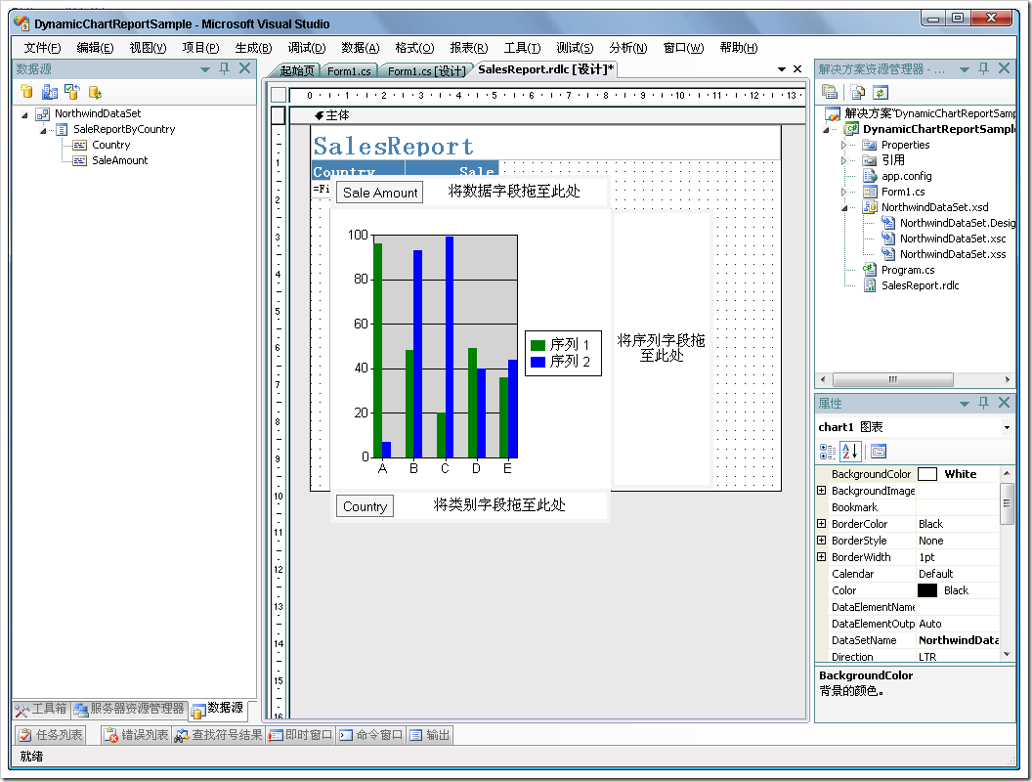
Task: Click the 序列 1 green legend swatch
Action: [x=537, y=345]
